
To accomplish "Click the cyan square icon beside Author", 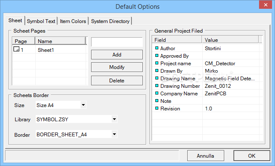I will (x=157, y=48).
